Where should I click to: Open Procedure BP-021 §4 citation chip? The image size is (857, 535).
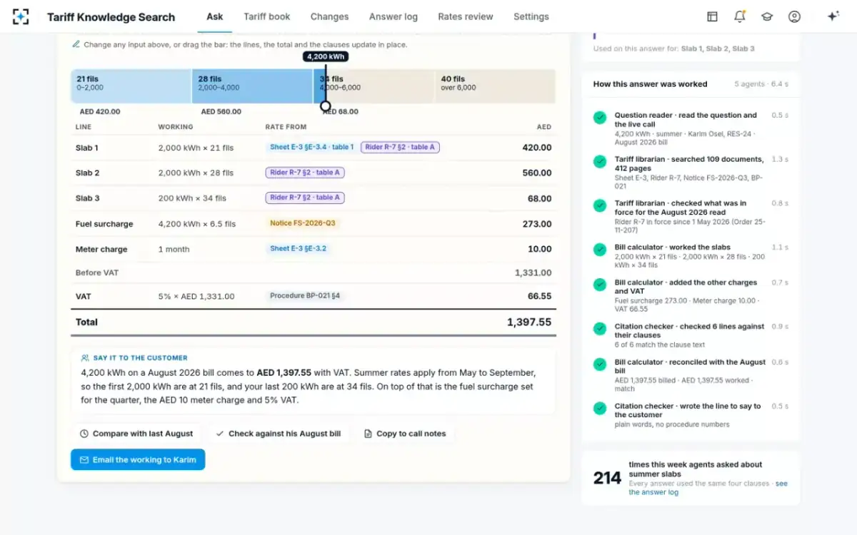[x=305, y=295]
